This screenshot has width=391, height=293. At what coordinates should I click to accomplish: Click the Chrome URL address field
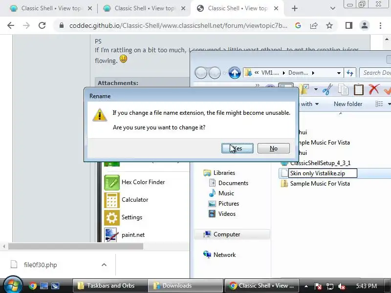(178, 25)
